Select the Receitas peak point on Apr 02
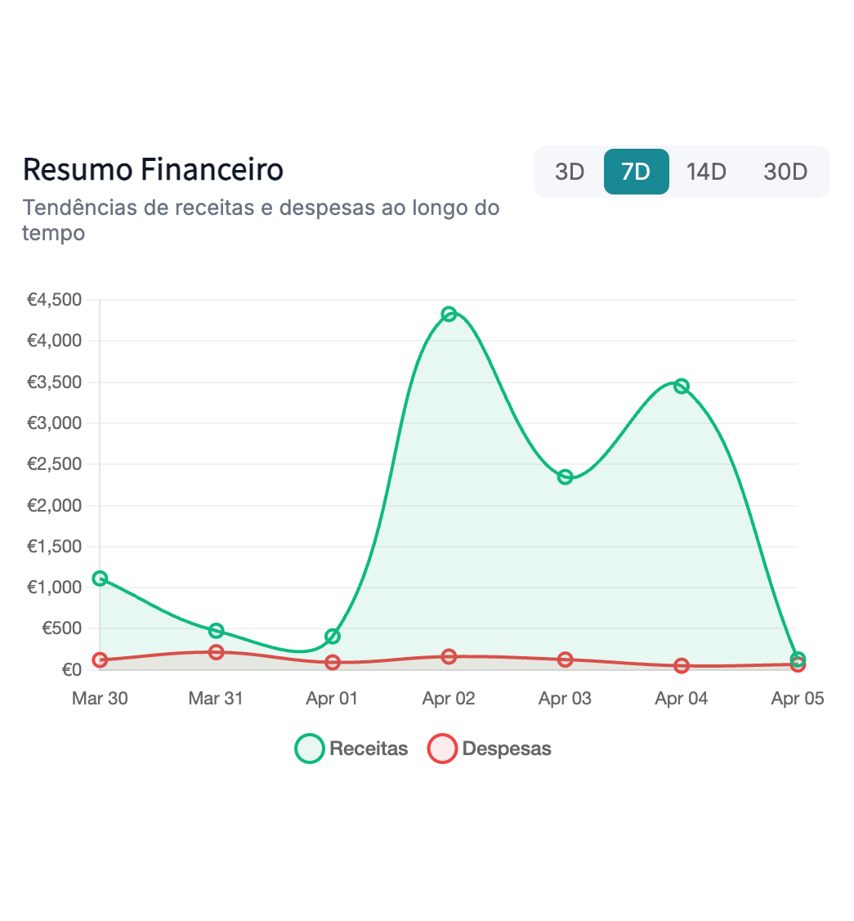The height and width of the screenshot is (921, 854). [x=449, y=315]
